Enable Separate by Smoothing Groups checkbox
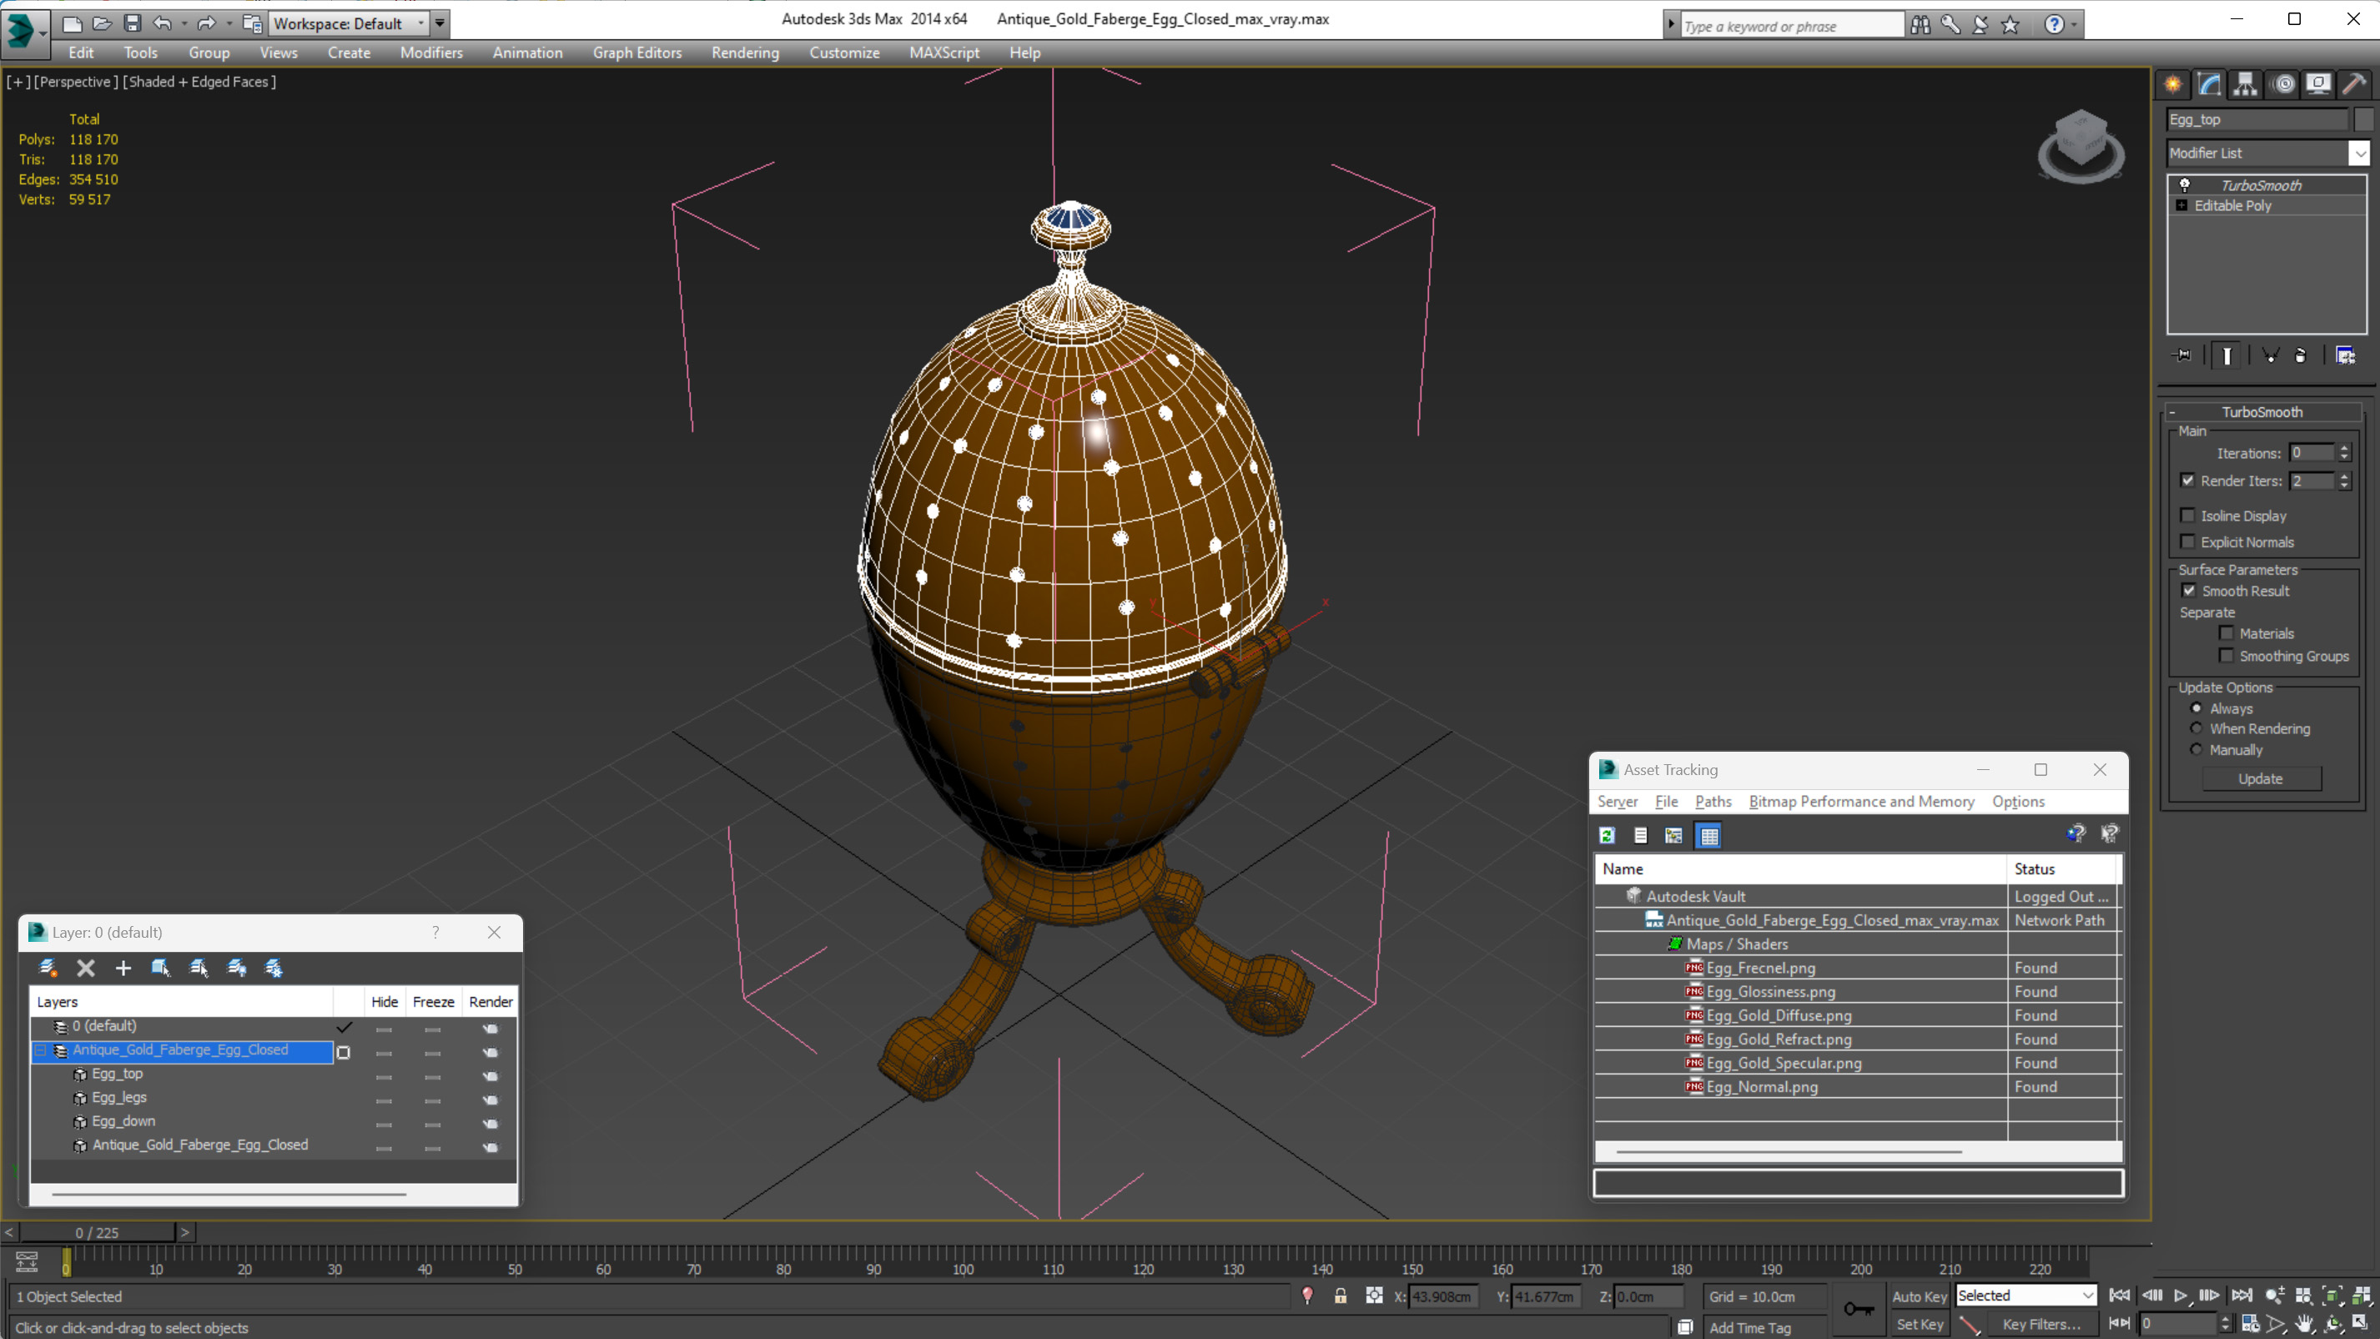This screenshot has height=1339, width=2380. click(2227, 655)
